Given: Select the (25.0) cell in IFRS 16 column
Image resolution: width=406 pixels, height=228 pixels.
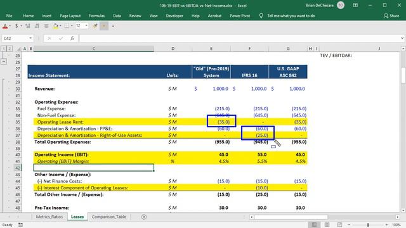Looking at the screenshot, I should click(x=249, y=135).
